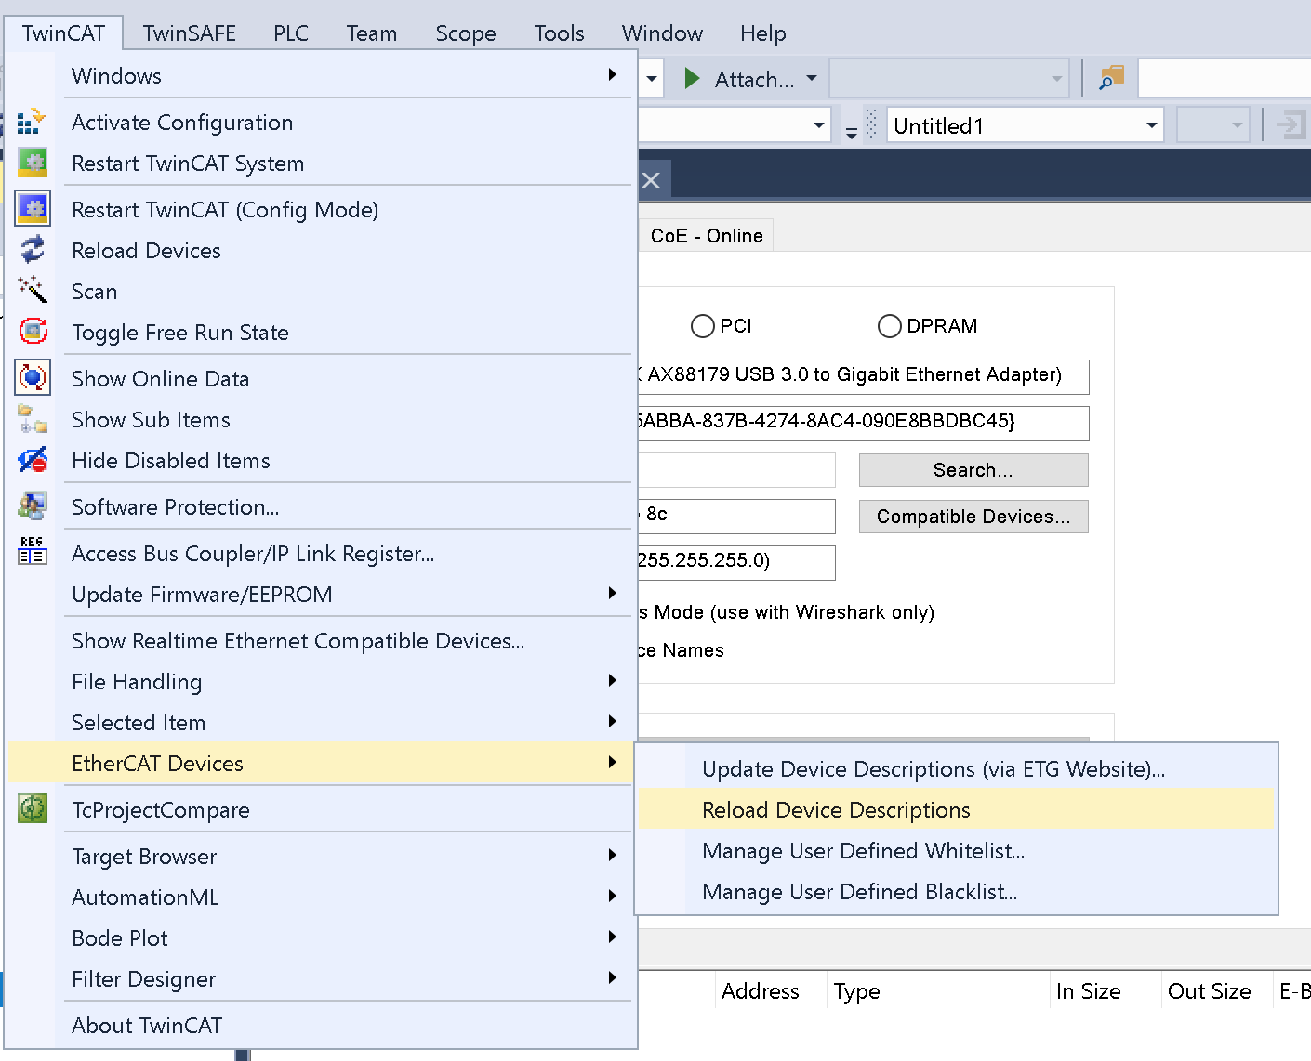Click the adapter GUID input field

864,422
